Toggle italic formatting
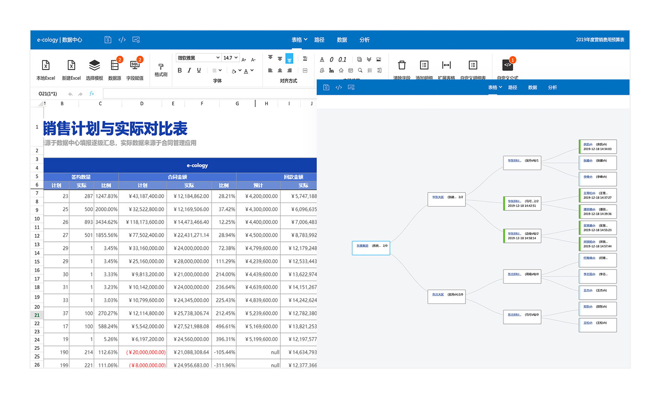Image resolution: width=660 pixels, height=398 pixels. click(x=189, y=70)
